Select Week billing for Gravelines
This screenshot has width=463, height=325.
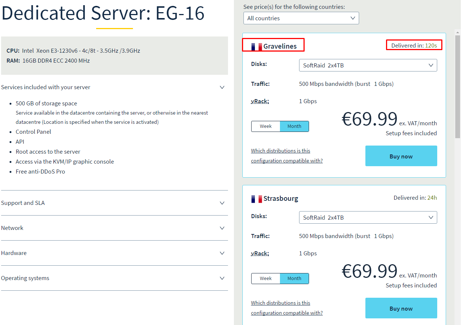[x=266, y=126]
